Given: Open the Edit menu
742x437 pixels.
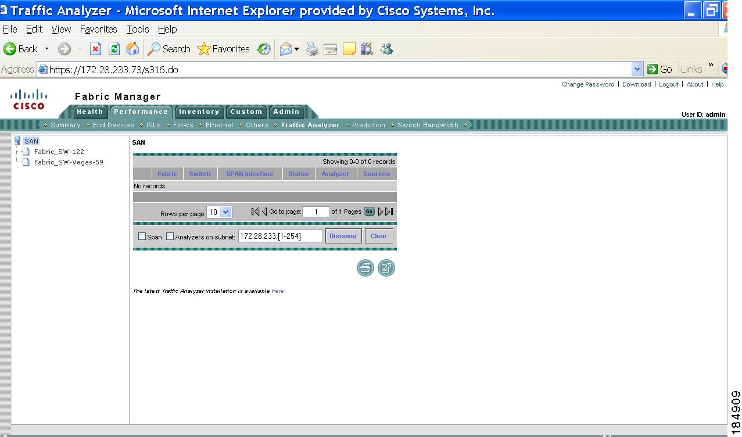Looking at the screenshot, I should tap(34, 29).
